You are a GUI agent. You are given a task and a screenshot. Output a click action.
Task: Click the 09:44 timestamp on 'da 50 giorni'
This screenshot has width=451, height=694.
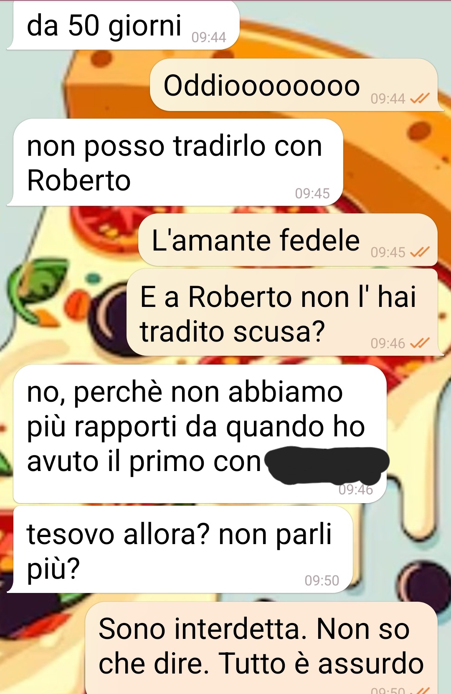(x=209, y=37)
